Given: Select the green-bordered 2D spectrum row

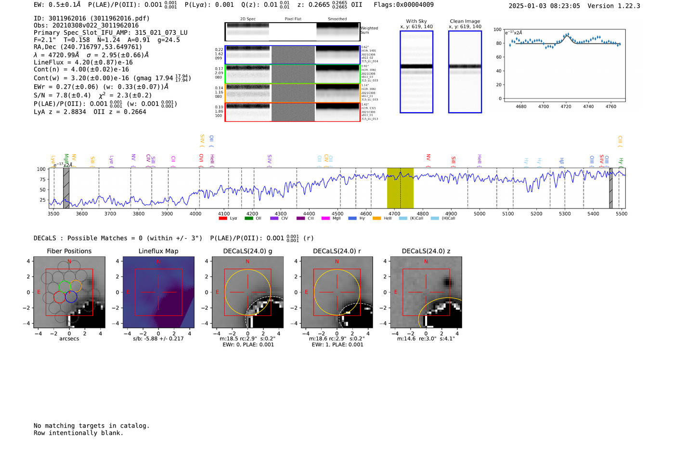Looking at the screenshot, I should coord(293,74).
